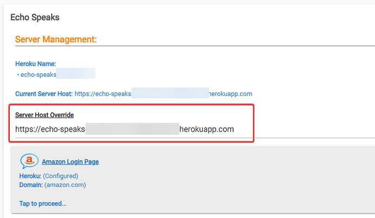Click the Server Host Override label

click(x=45, y=115)
